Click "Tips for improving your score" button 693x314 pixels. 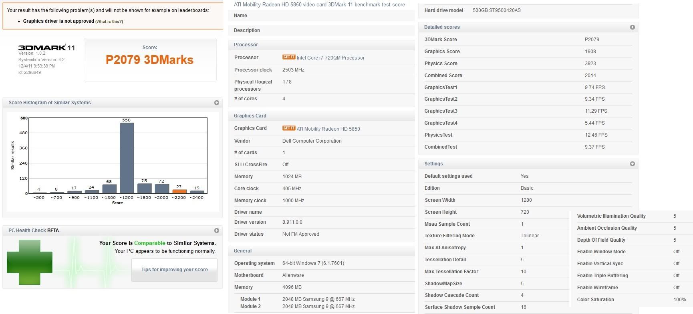(175, 270)
